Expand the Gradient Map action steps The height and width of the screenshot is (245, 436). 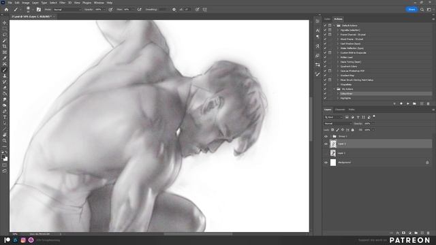point(338,76)
